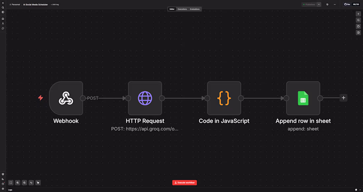Select the pointer tool in canvas toolbar
This screenshot has width=363, height=192.
(38, 182)
